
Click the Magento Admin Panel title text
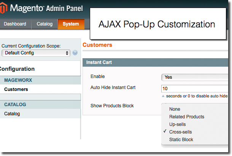coord(46,8)
